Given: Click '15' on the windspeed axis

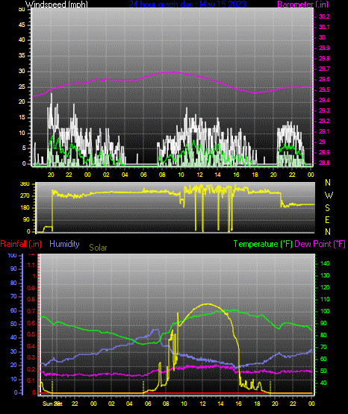Looking at the screenshot, I should (x=22, y=118).
